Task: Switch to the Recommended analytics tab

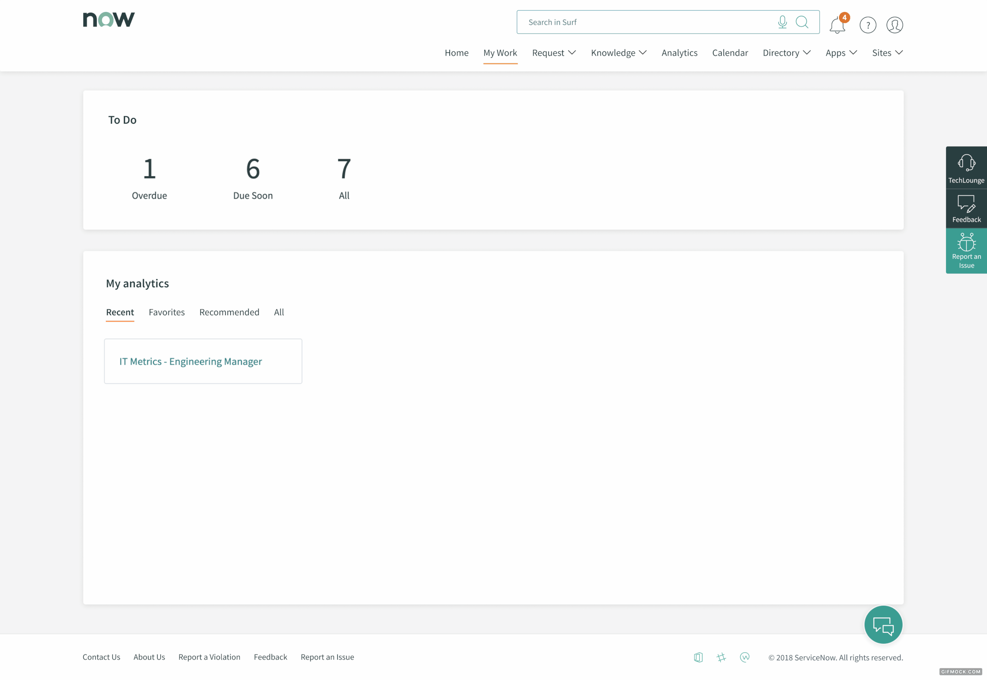Action: [x=229, y=312]
